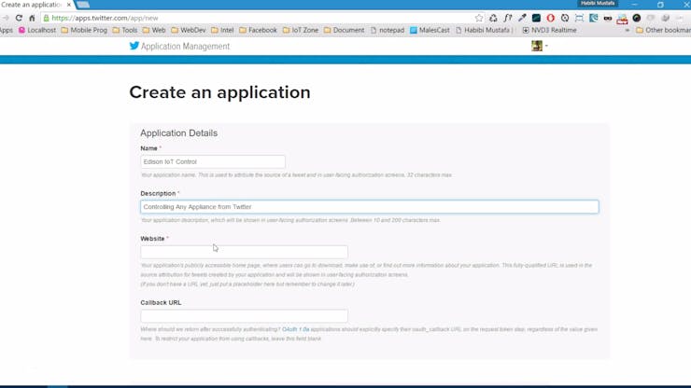Click the blue swirl extension icon
Viewport: 691px width, 388px height.
coord(594,18)
